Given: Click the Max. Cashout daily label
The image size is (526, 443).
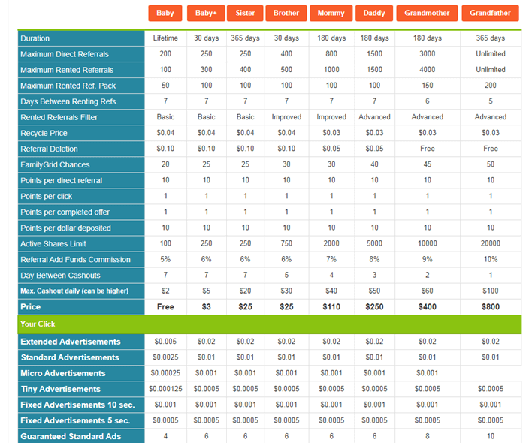Looking at the screenshot, I should click(x=74, y=291).
